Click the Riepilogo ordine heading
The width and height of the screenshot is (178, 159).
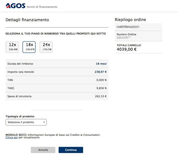(x=130, y=20)
